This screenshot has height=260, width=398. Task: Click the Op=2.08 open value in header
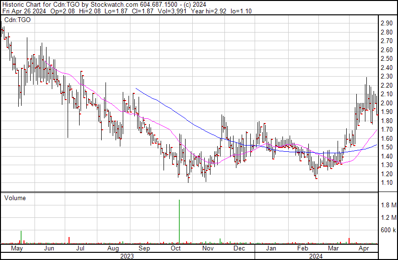click(62, 11)
